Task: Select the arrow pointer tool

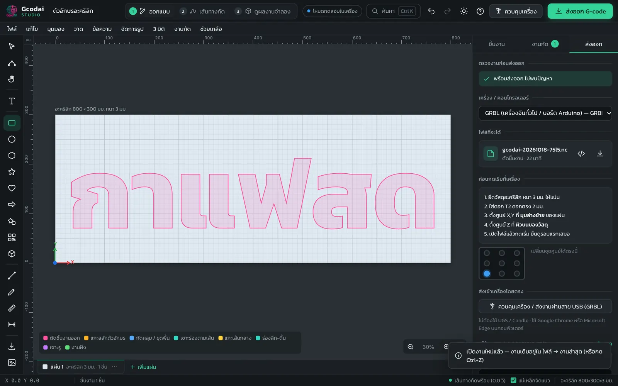Action: (12, 46)
